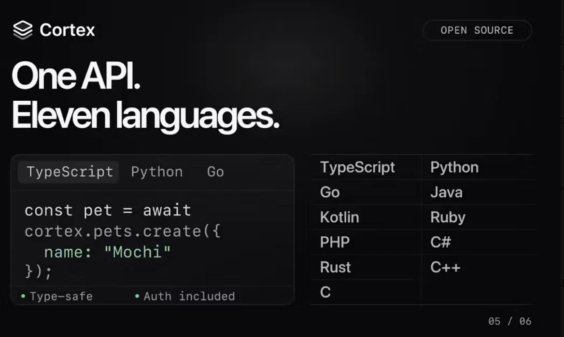This screenshot has width=564, height=337.
Task: Click the Cortex stacked-layers logo icon
Action: tap(23, 30)
